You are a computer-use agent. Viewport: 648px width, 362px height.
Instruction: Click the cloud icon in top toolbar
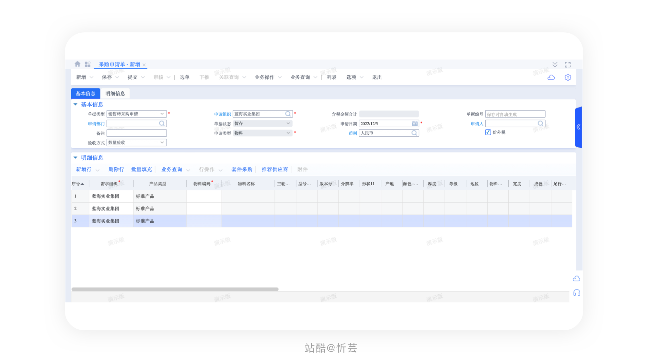551,77
